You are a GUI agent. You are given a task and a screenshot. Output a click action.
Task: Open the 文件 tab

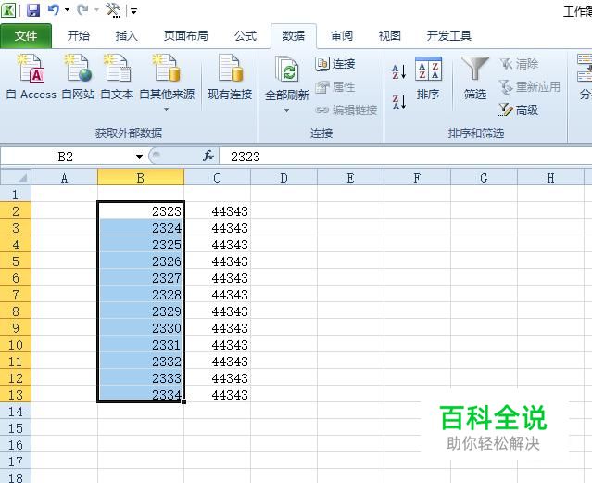point(26,36)
